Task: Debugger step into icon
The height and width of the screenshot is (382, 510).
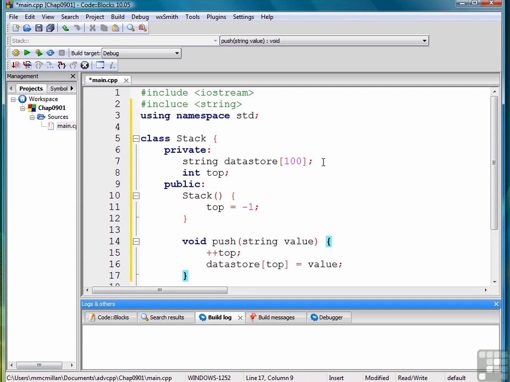Action: (62, 65)
